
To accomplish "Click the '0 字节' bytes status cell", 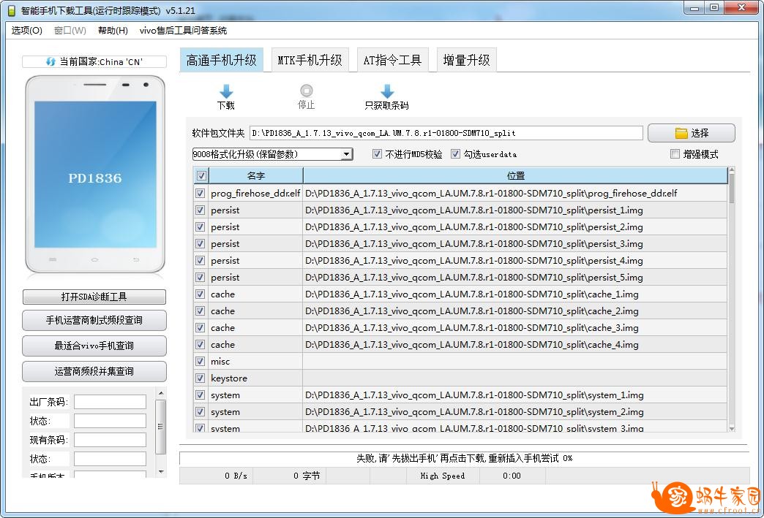I will point(289,476).
